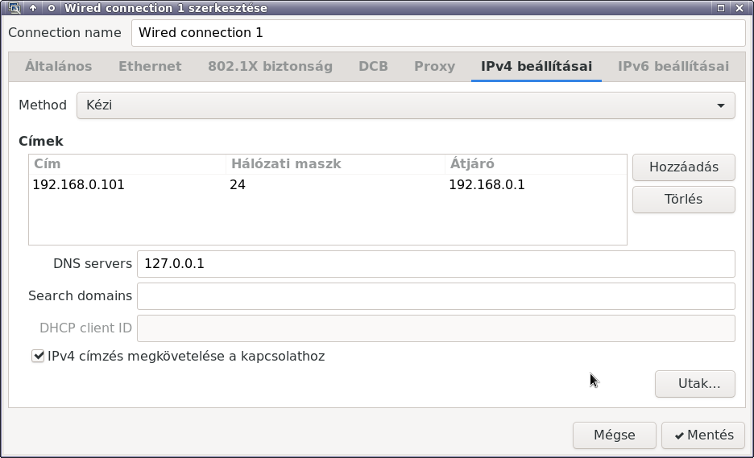Switch to the Általános tab
Screen dimensions: 754x458
point(58,66)
